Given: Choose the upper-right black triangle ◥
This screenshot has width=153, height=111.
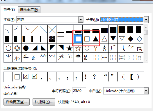Looking at the screenshot, I should pyautogui.click(x=61, y=48).
